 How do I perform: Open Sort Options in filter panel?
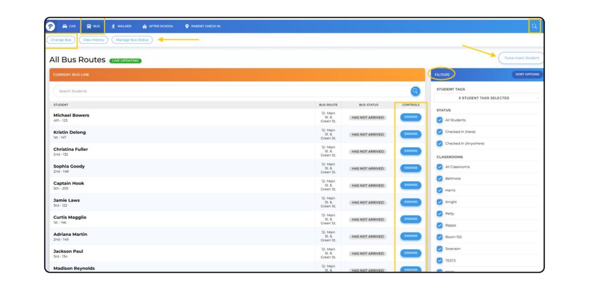pyautogui.click(x=527, y=75)
